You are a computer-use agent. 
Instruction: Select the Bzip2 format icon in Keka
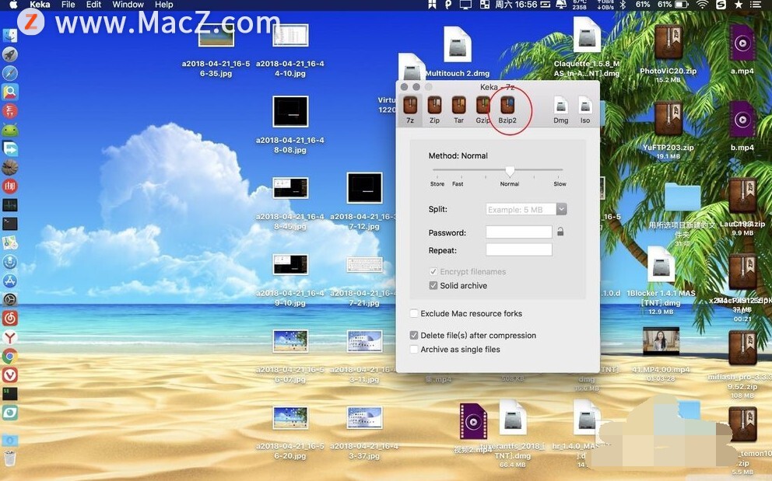(507, 105)
